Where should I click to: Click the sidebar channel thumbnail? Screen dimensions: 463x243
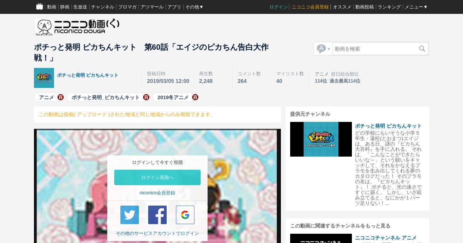click(x=321, y=139)
